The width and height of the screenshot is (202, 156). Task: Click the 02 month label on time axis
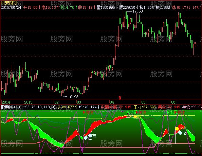point(56,102)
